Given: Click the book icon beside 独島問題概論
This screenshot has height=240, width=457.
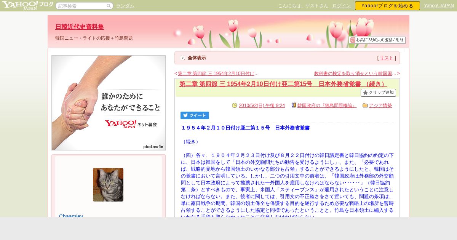Looking at the screenshot, I should 294,105.
